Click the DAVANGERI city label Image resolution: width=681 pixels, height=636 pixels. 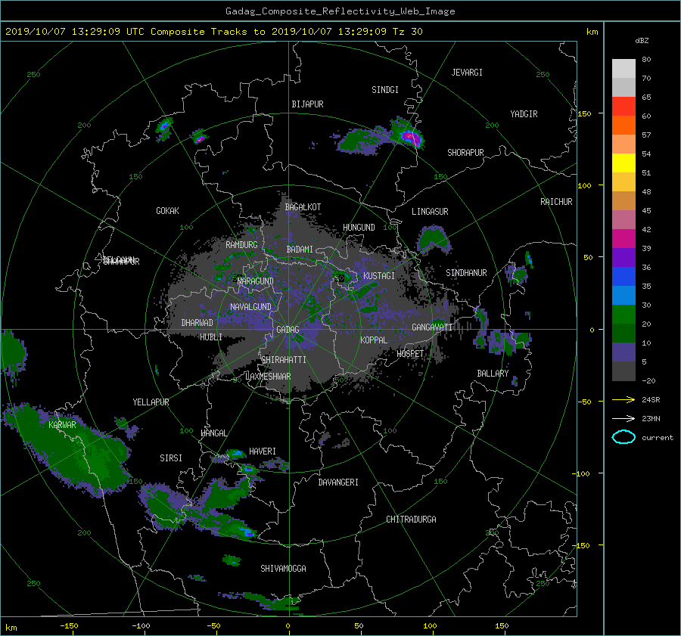point(338,482)
